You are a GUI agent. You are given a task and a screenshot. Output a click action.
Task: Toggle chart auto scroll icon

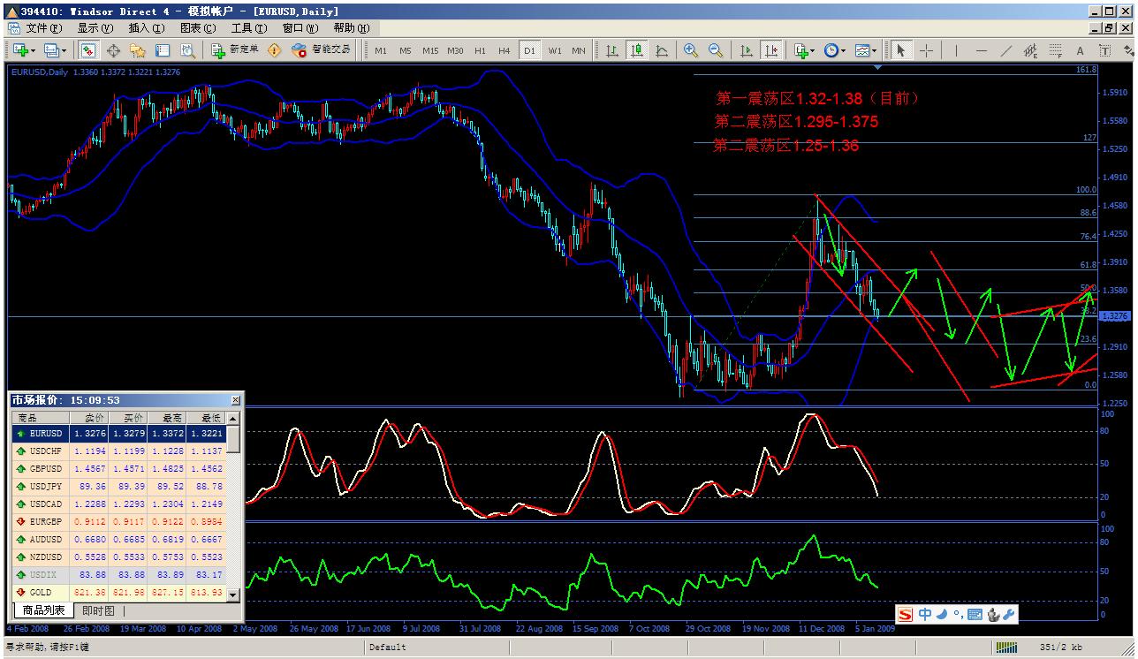(x=747, y=50)
